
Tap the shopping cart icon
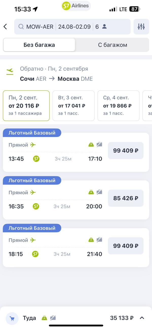[12, 319]
